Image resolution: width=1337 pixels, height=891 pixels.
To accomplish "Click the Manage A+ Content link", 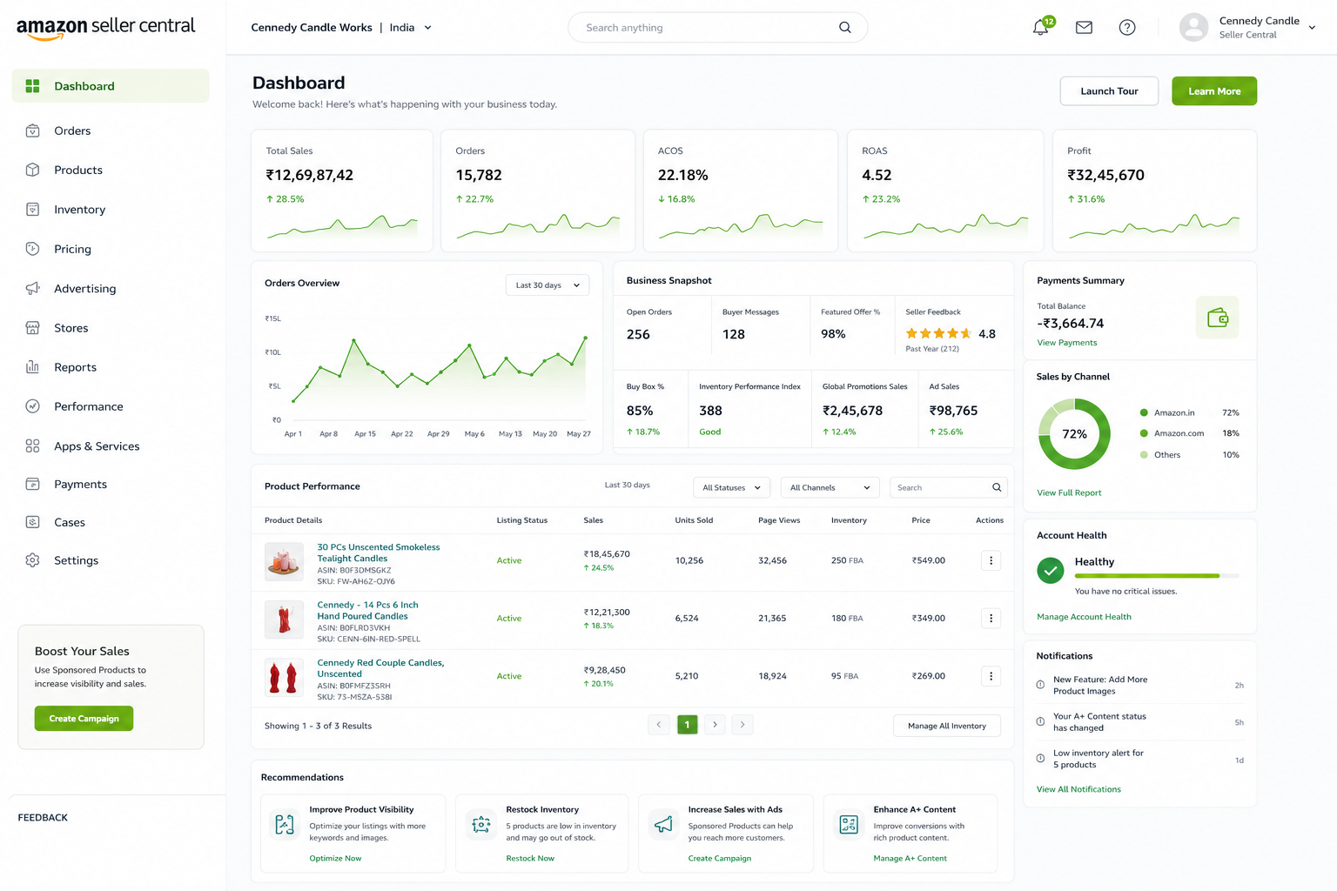I will pos(910,859).
